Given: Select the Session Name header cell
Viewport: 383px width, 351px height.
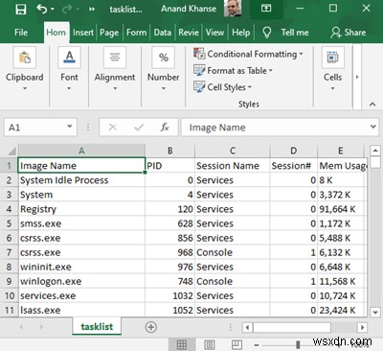Looking at the screenshot, I should (233, 166).
